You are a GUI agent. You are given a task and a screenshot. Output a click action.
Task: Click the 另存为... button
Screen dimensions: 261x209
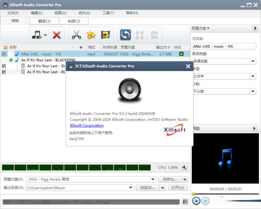pos(170,179)
